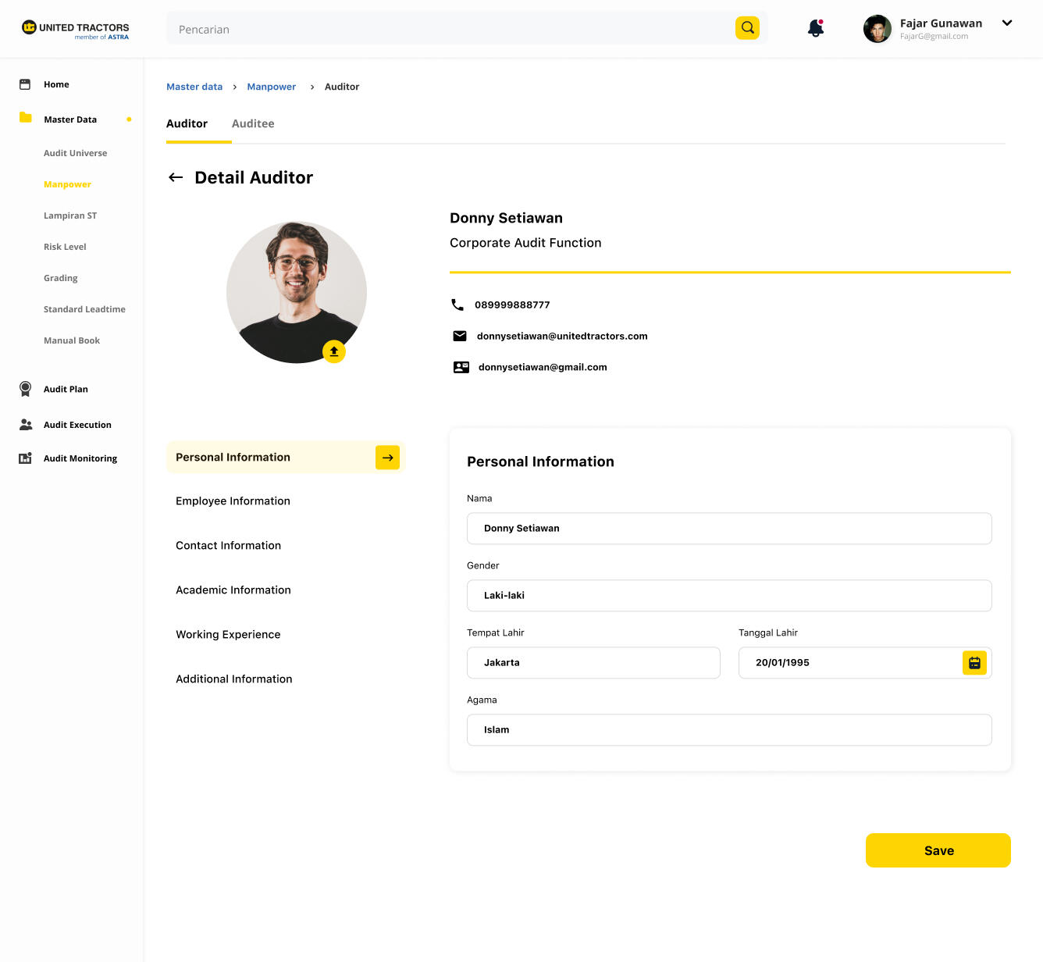Click the Save button

(938, 850)
